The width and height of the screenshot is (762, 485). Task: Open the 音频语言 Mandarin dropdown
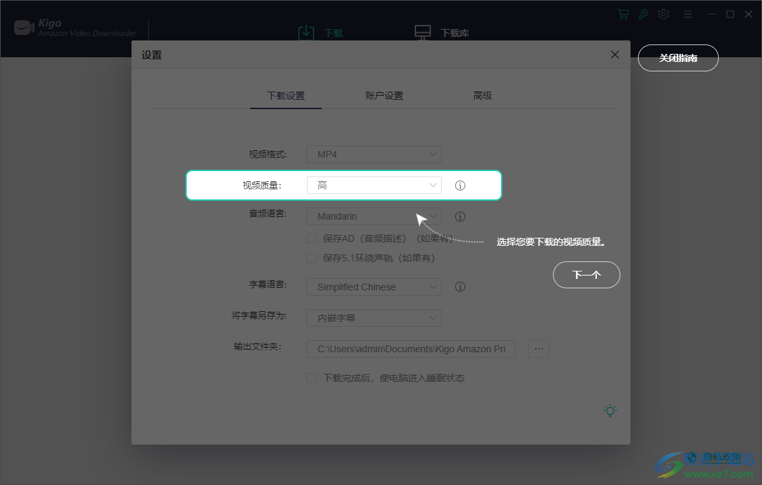click(x=374, y=216)
